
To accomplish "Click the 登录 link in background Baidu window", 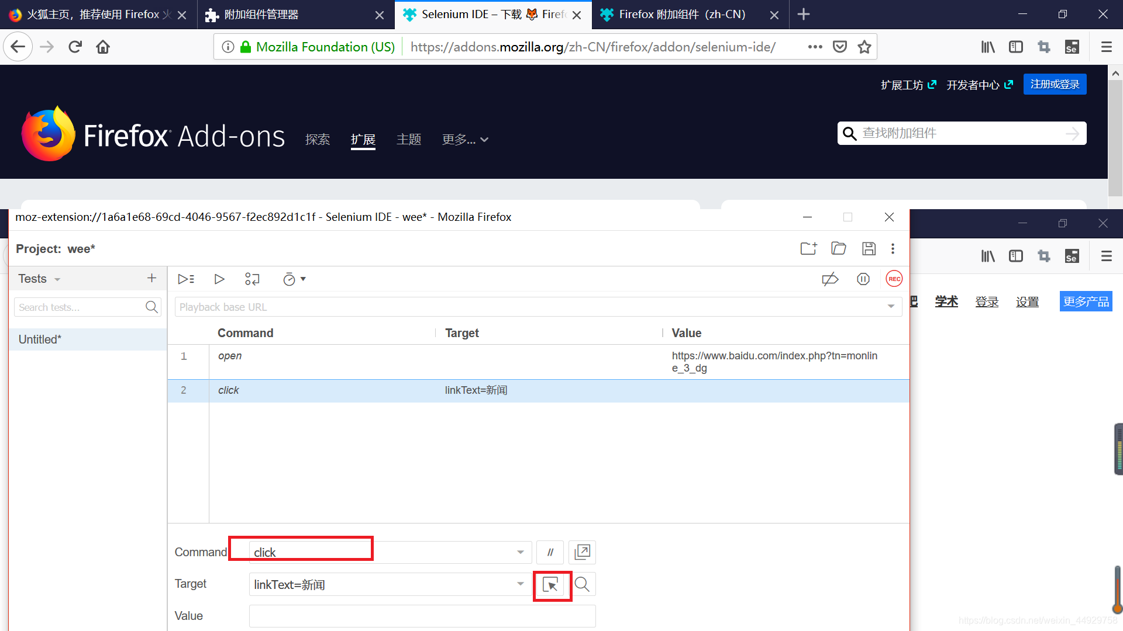I will click(x=987, y=301).
